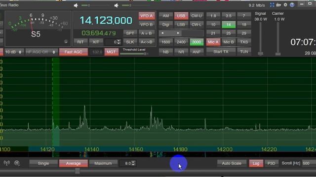
Task: Mute the first speaker icon in title bar
Action: (x=76, y=5)
